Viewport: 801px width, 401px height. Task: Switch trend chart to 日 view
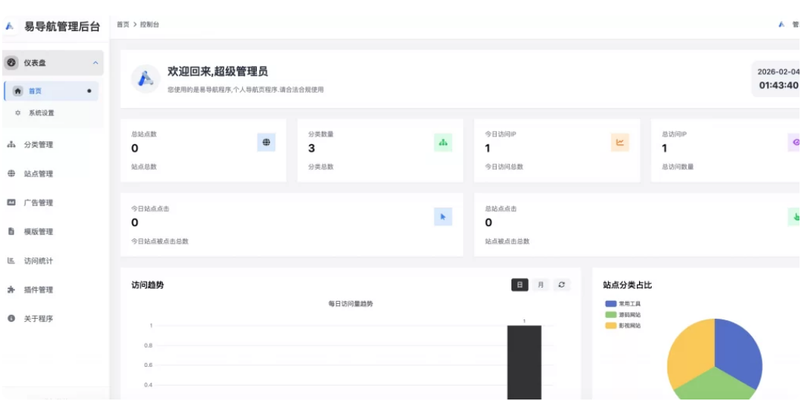coord(520,285)
